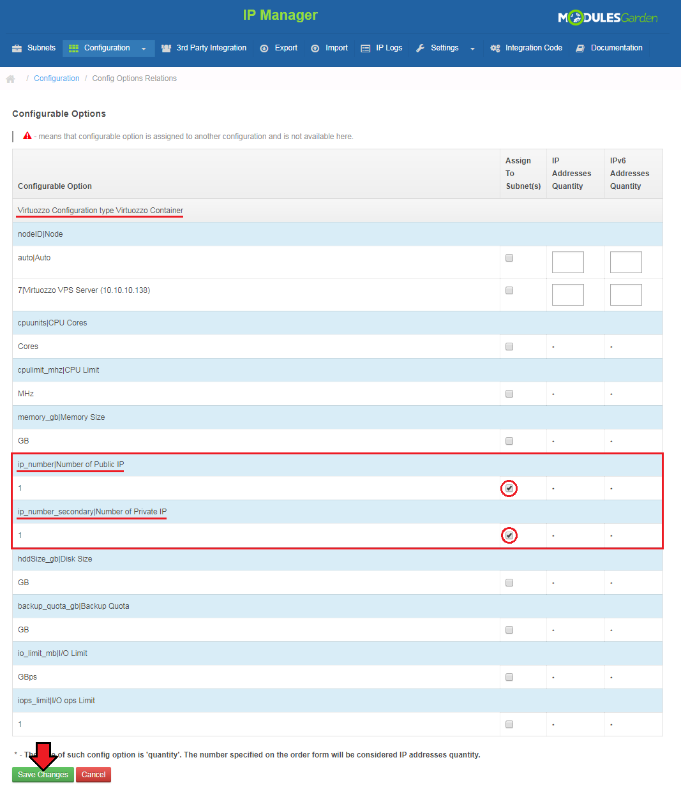Viewport: 681px width, 790px height.
Task: Click the ModulesGarden logo
Action: [608, 18]
